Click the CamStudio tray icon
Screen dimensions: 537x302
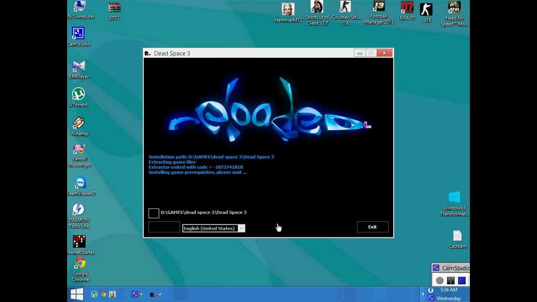430,298
